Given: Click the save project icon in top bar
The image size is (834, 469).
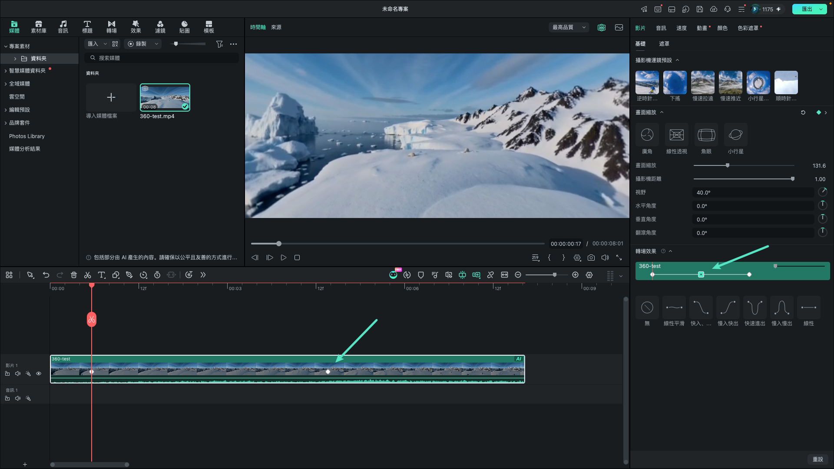Looking at the screenshot, I should (699, 9).
